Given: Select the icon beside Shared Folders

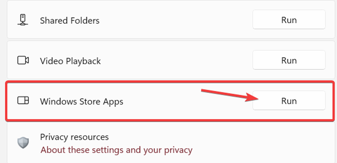Looking at the screenshot, I should 23,20.
